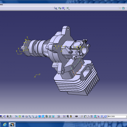Select the Pan view tool

23,117
